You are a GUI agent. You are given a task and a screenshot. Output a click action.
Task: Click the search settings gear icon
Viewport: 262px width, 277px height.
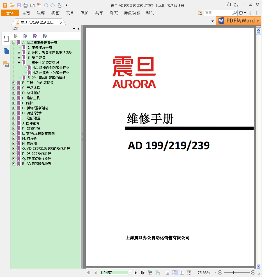pyautogui.click(x=241, y=13)
